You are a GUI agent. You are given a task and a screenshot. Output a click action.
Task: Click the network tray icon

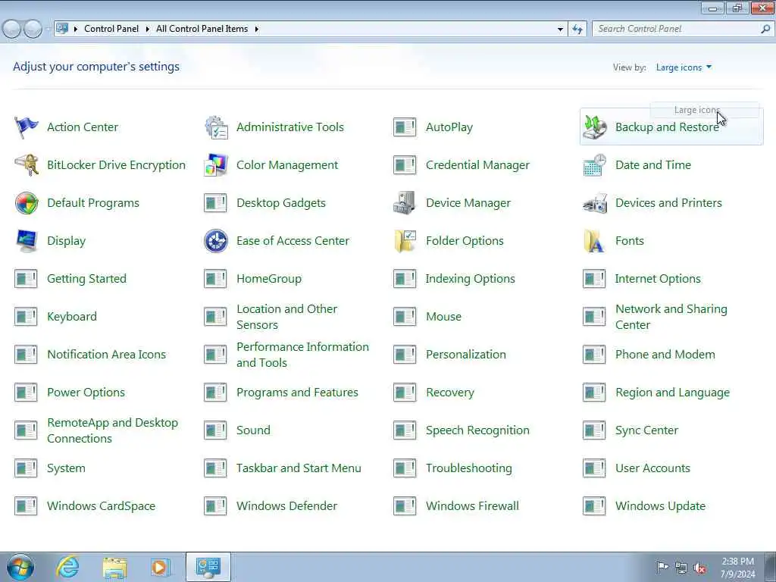pyautogui.click(x=681, y=568)
